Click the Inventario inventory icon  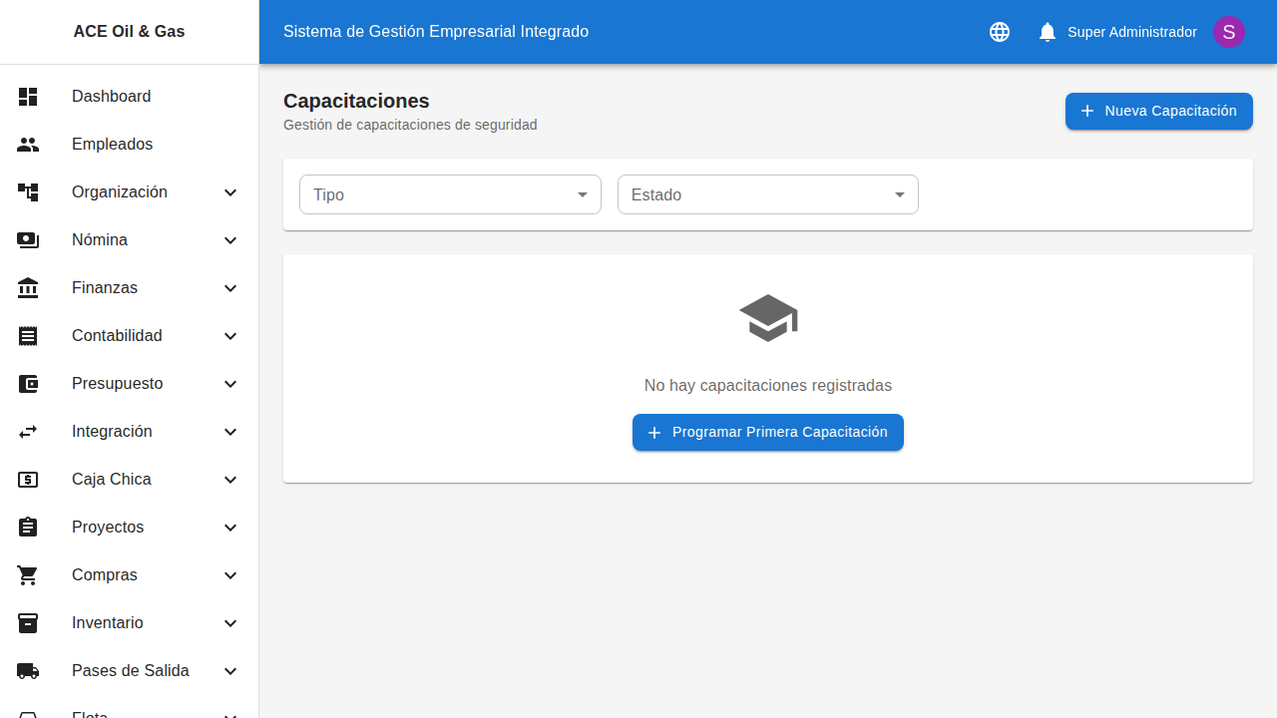click(x=28, y=623)
